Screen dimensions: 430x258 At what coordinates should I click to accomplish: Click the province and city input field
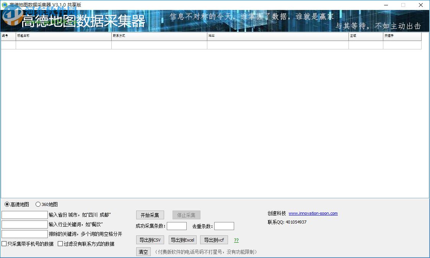coord(24,215)
